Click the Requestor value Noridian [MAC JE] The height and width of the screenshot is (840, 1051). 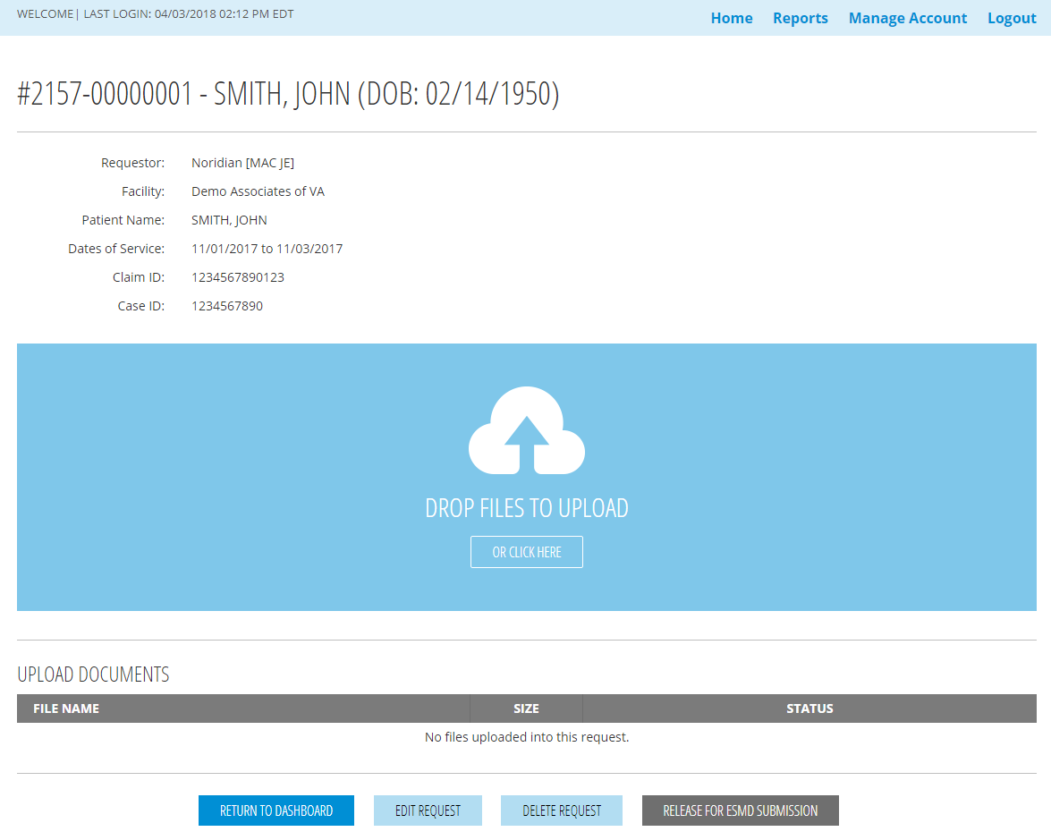[242, 162]
